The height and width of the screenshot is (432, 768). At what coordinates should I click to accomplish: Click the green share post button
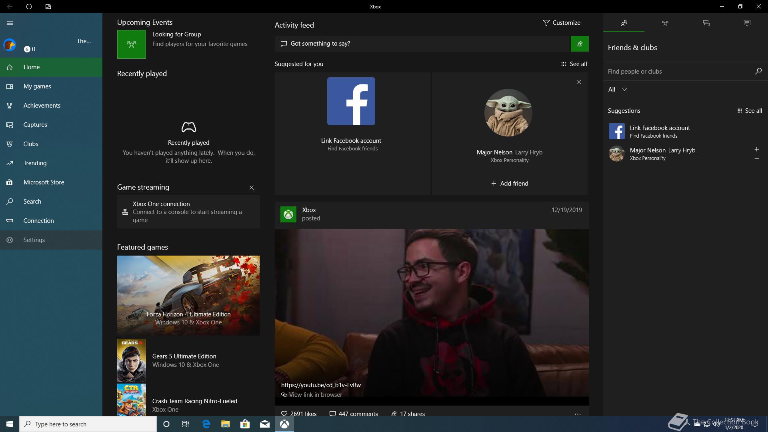click(580, 44)
